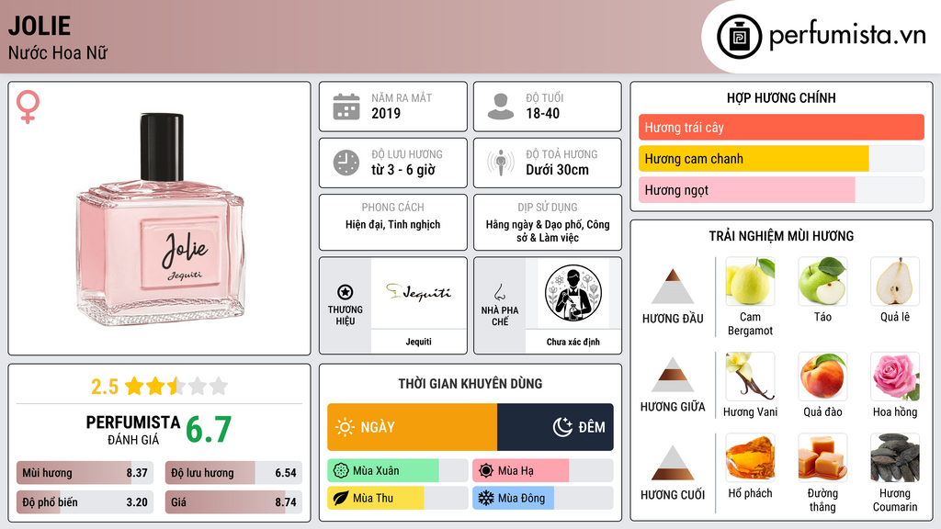Click the nose icon above Nhà pha chế

(x=499, y=292)
